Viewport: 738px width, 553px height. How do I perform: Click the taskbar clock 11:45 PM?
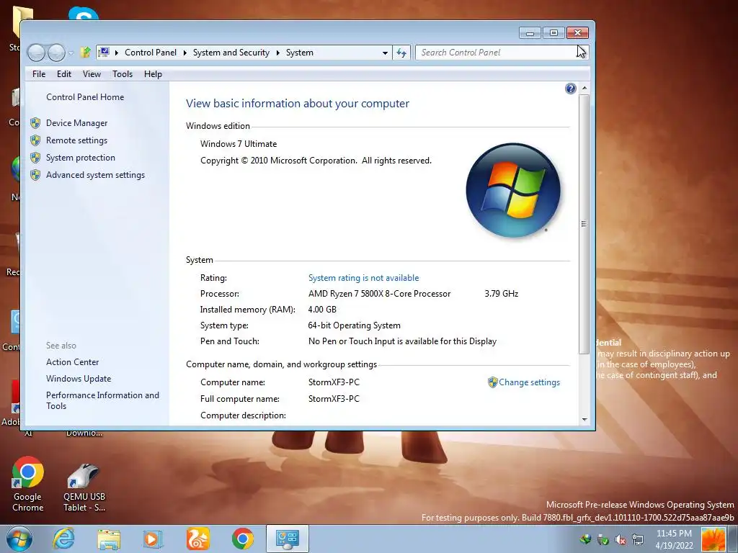[674, 534]
